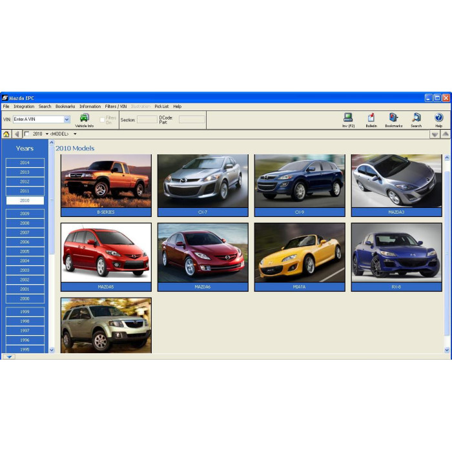Click the Help question mark icon
This screenshot has height=452, width=452.
coord(438,120)
